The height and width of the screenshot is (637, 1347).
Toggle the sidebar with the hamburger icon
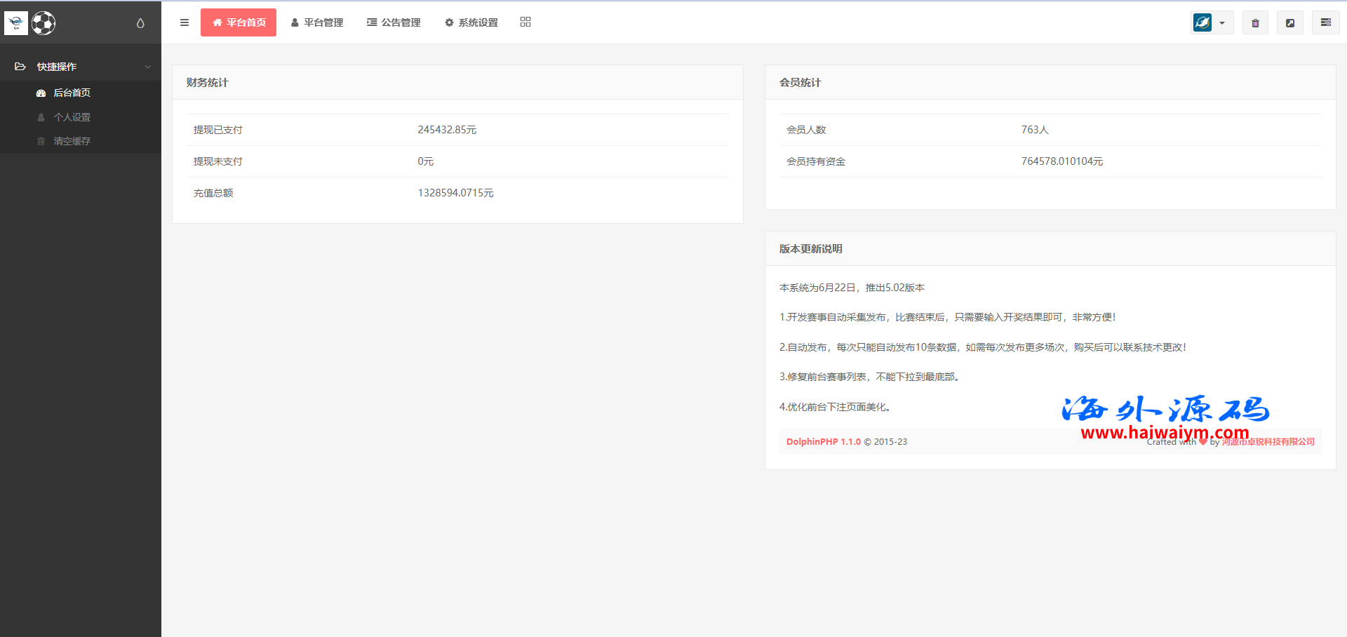click(x=185, y=22)
